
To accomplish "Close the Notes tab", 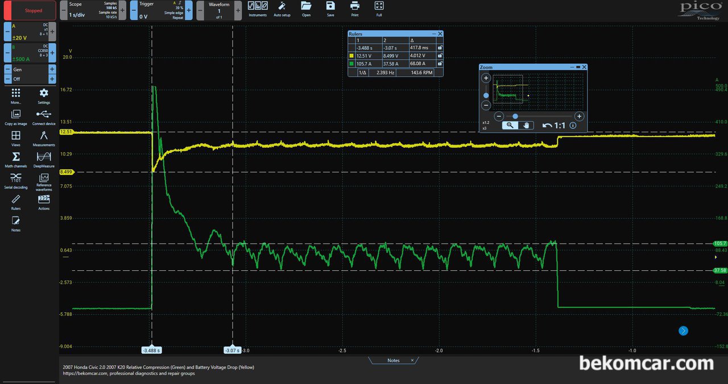I will click(x=412, y=360).
